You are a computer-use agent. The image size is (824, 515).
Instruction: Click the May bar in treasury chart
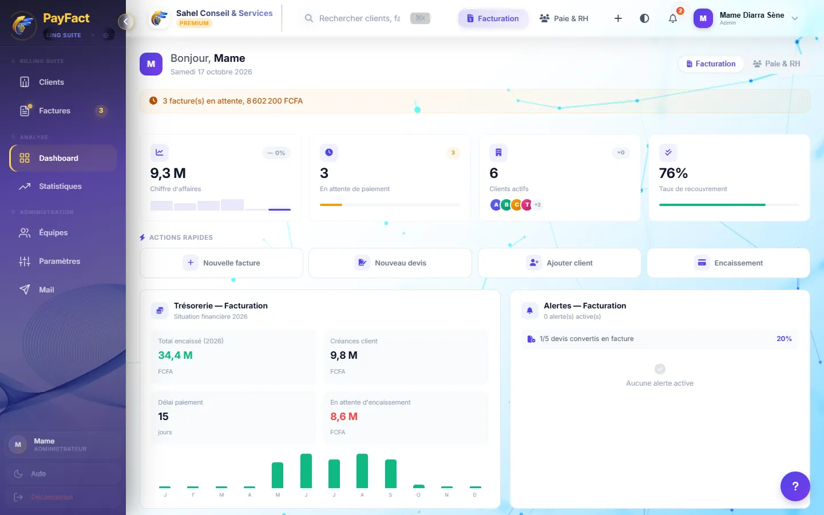point(278,475)
